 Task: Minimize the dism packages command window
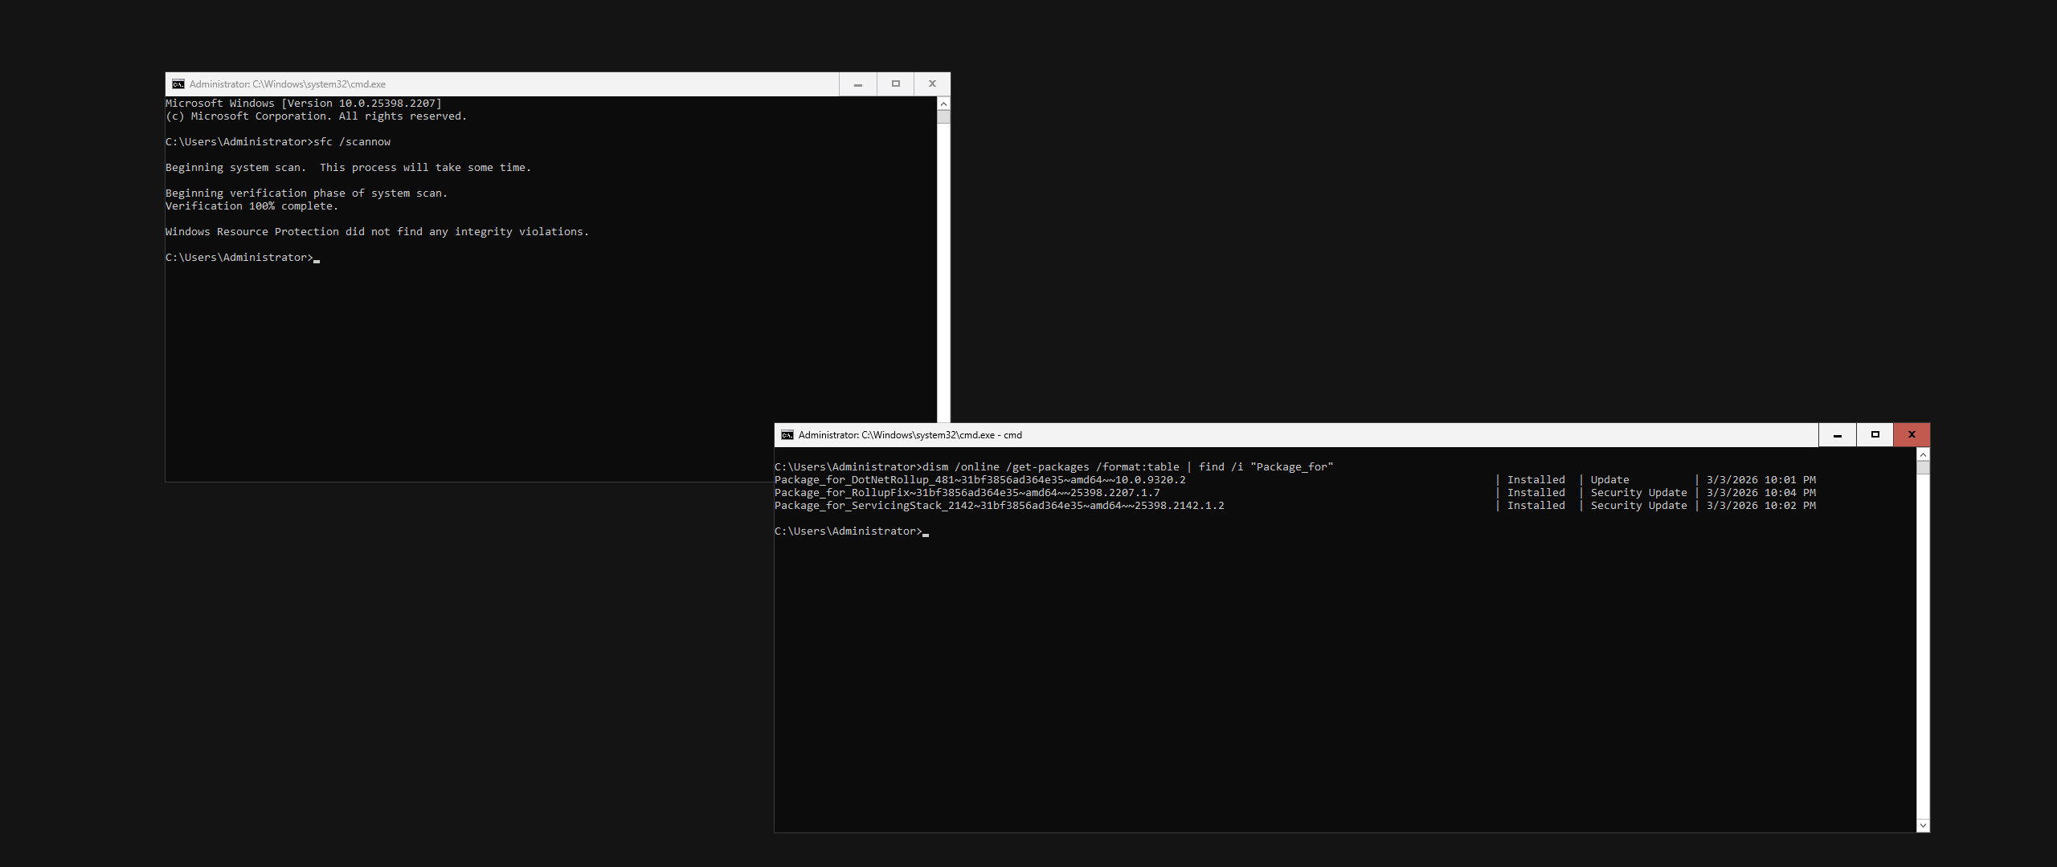[1838, 435]
